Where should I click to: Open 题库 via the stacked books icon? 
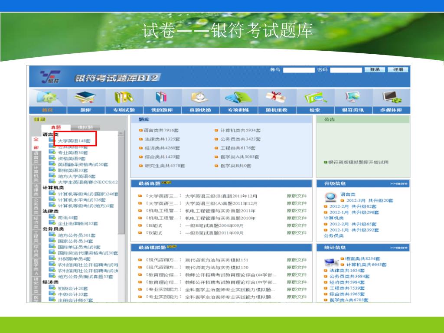[x=85, y=98]
